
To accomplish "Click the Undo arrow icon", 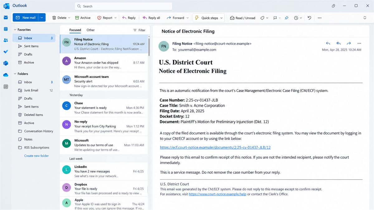I will click(x=309, y=18).
